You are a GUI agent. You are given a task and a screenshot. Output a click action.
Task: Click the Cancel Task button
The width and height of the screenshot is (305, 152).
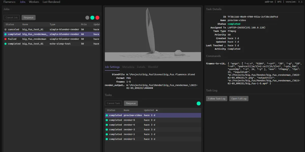[113, 103]
